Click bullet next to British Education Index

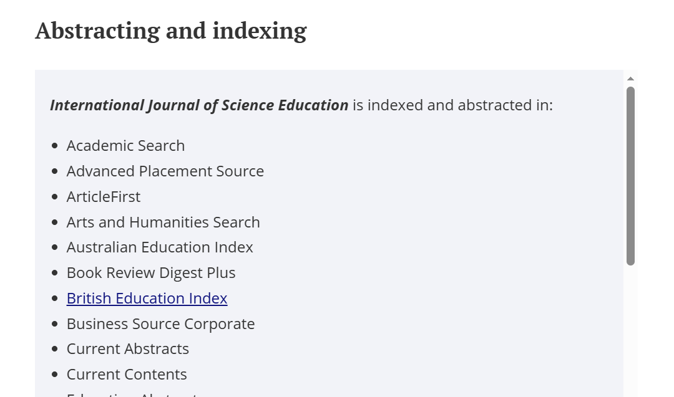pyautogui.click(x=55, y=299)
